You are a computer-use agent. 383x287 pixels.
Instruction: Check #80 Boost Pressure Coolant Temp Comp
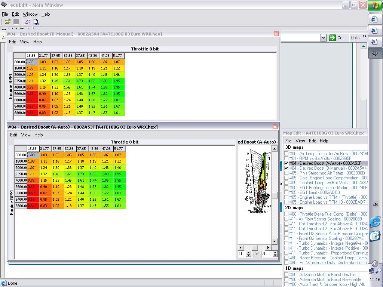(286, 258)
